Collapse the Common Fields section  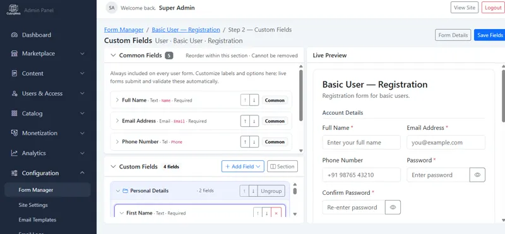coord(113,56)
